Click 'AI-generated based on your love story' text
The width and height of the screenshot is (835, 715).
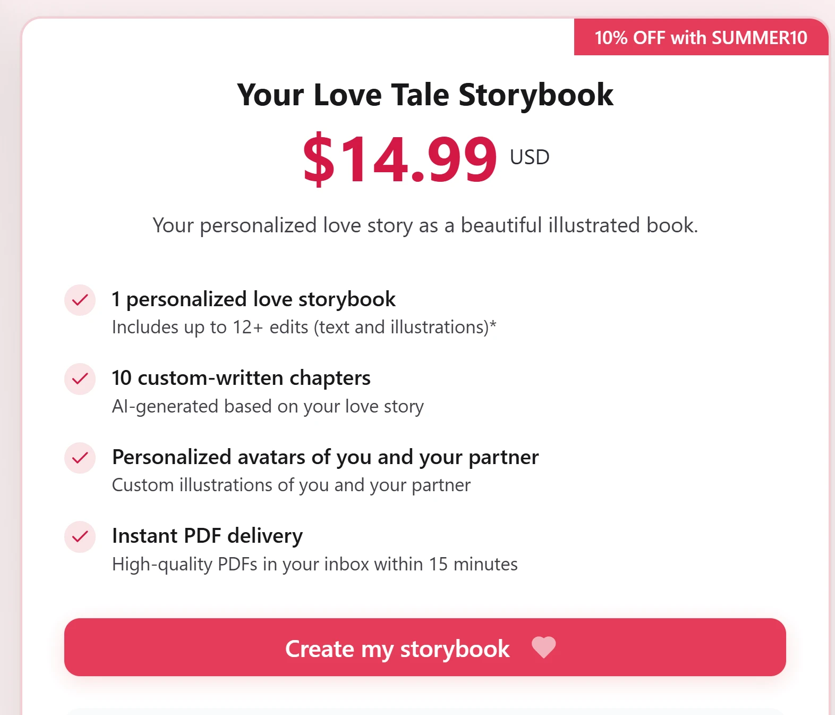pos(268,407)
